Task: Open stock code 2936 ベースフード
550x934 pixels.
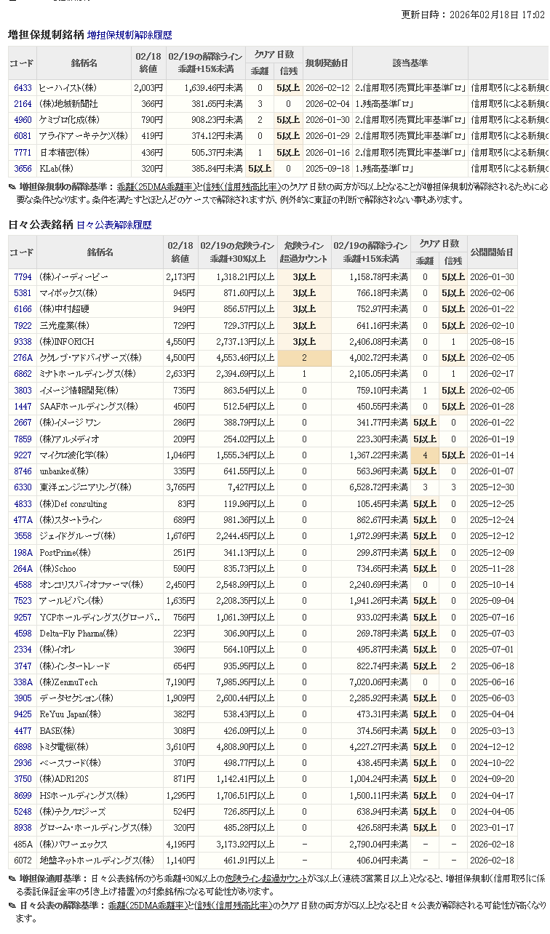Action: (23, 763)
